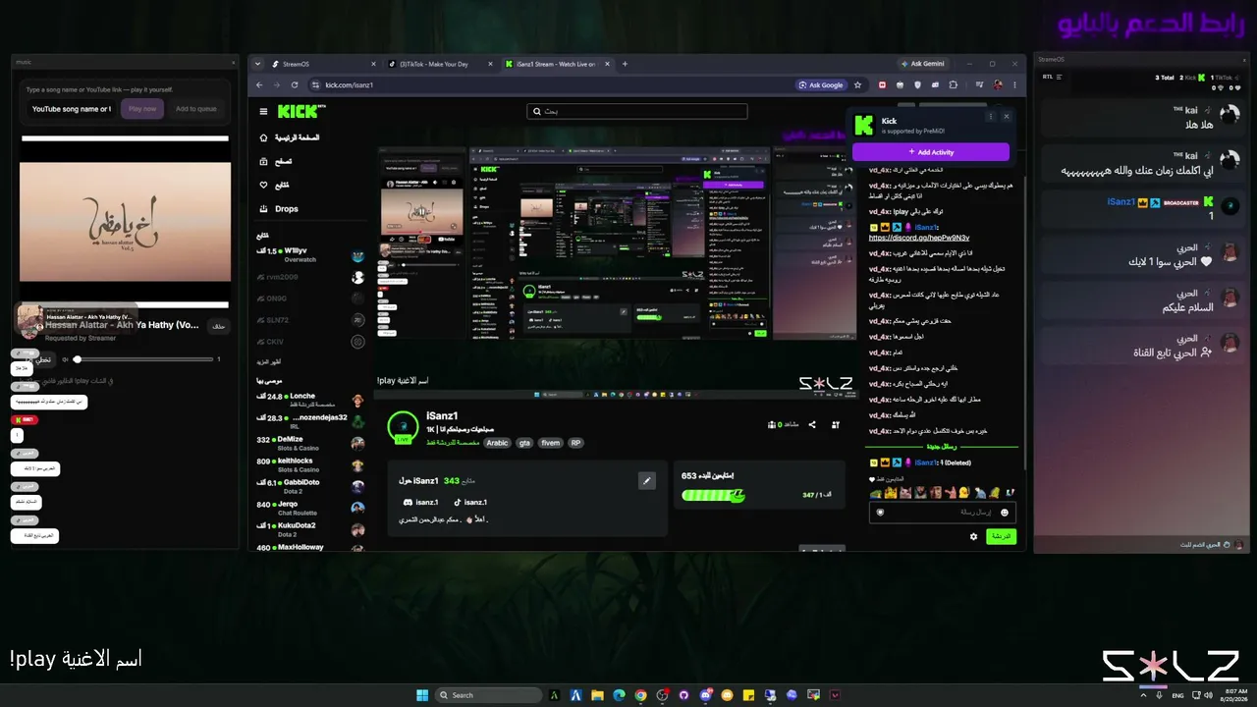Open chat settings gear icon
The image size is (1257, 707).
[x=973, y=536]
